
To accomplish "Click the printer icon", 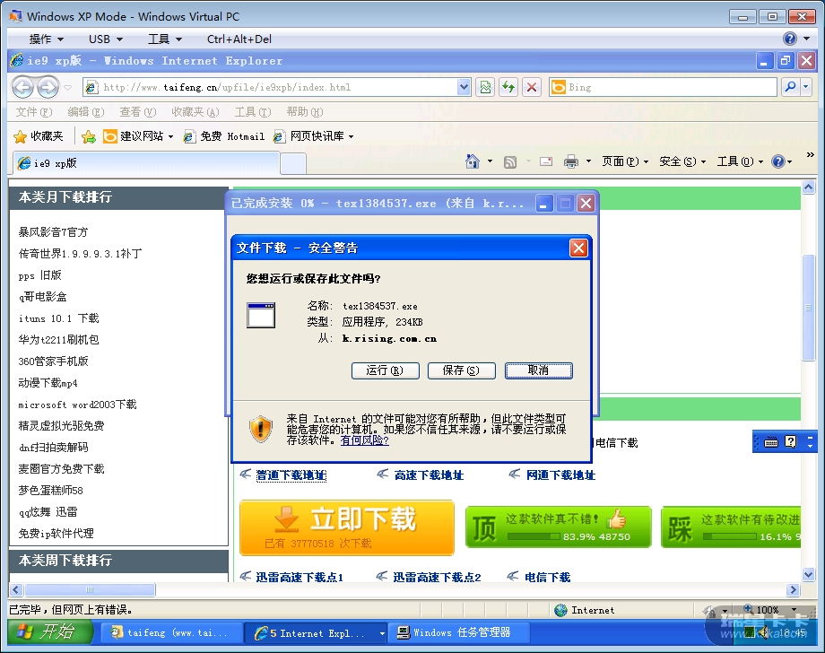I will coord(571,161).
